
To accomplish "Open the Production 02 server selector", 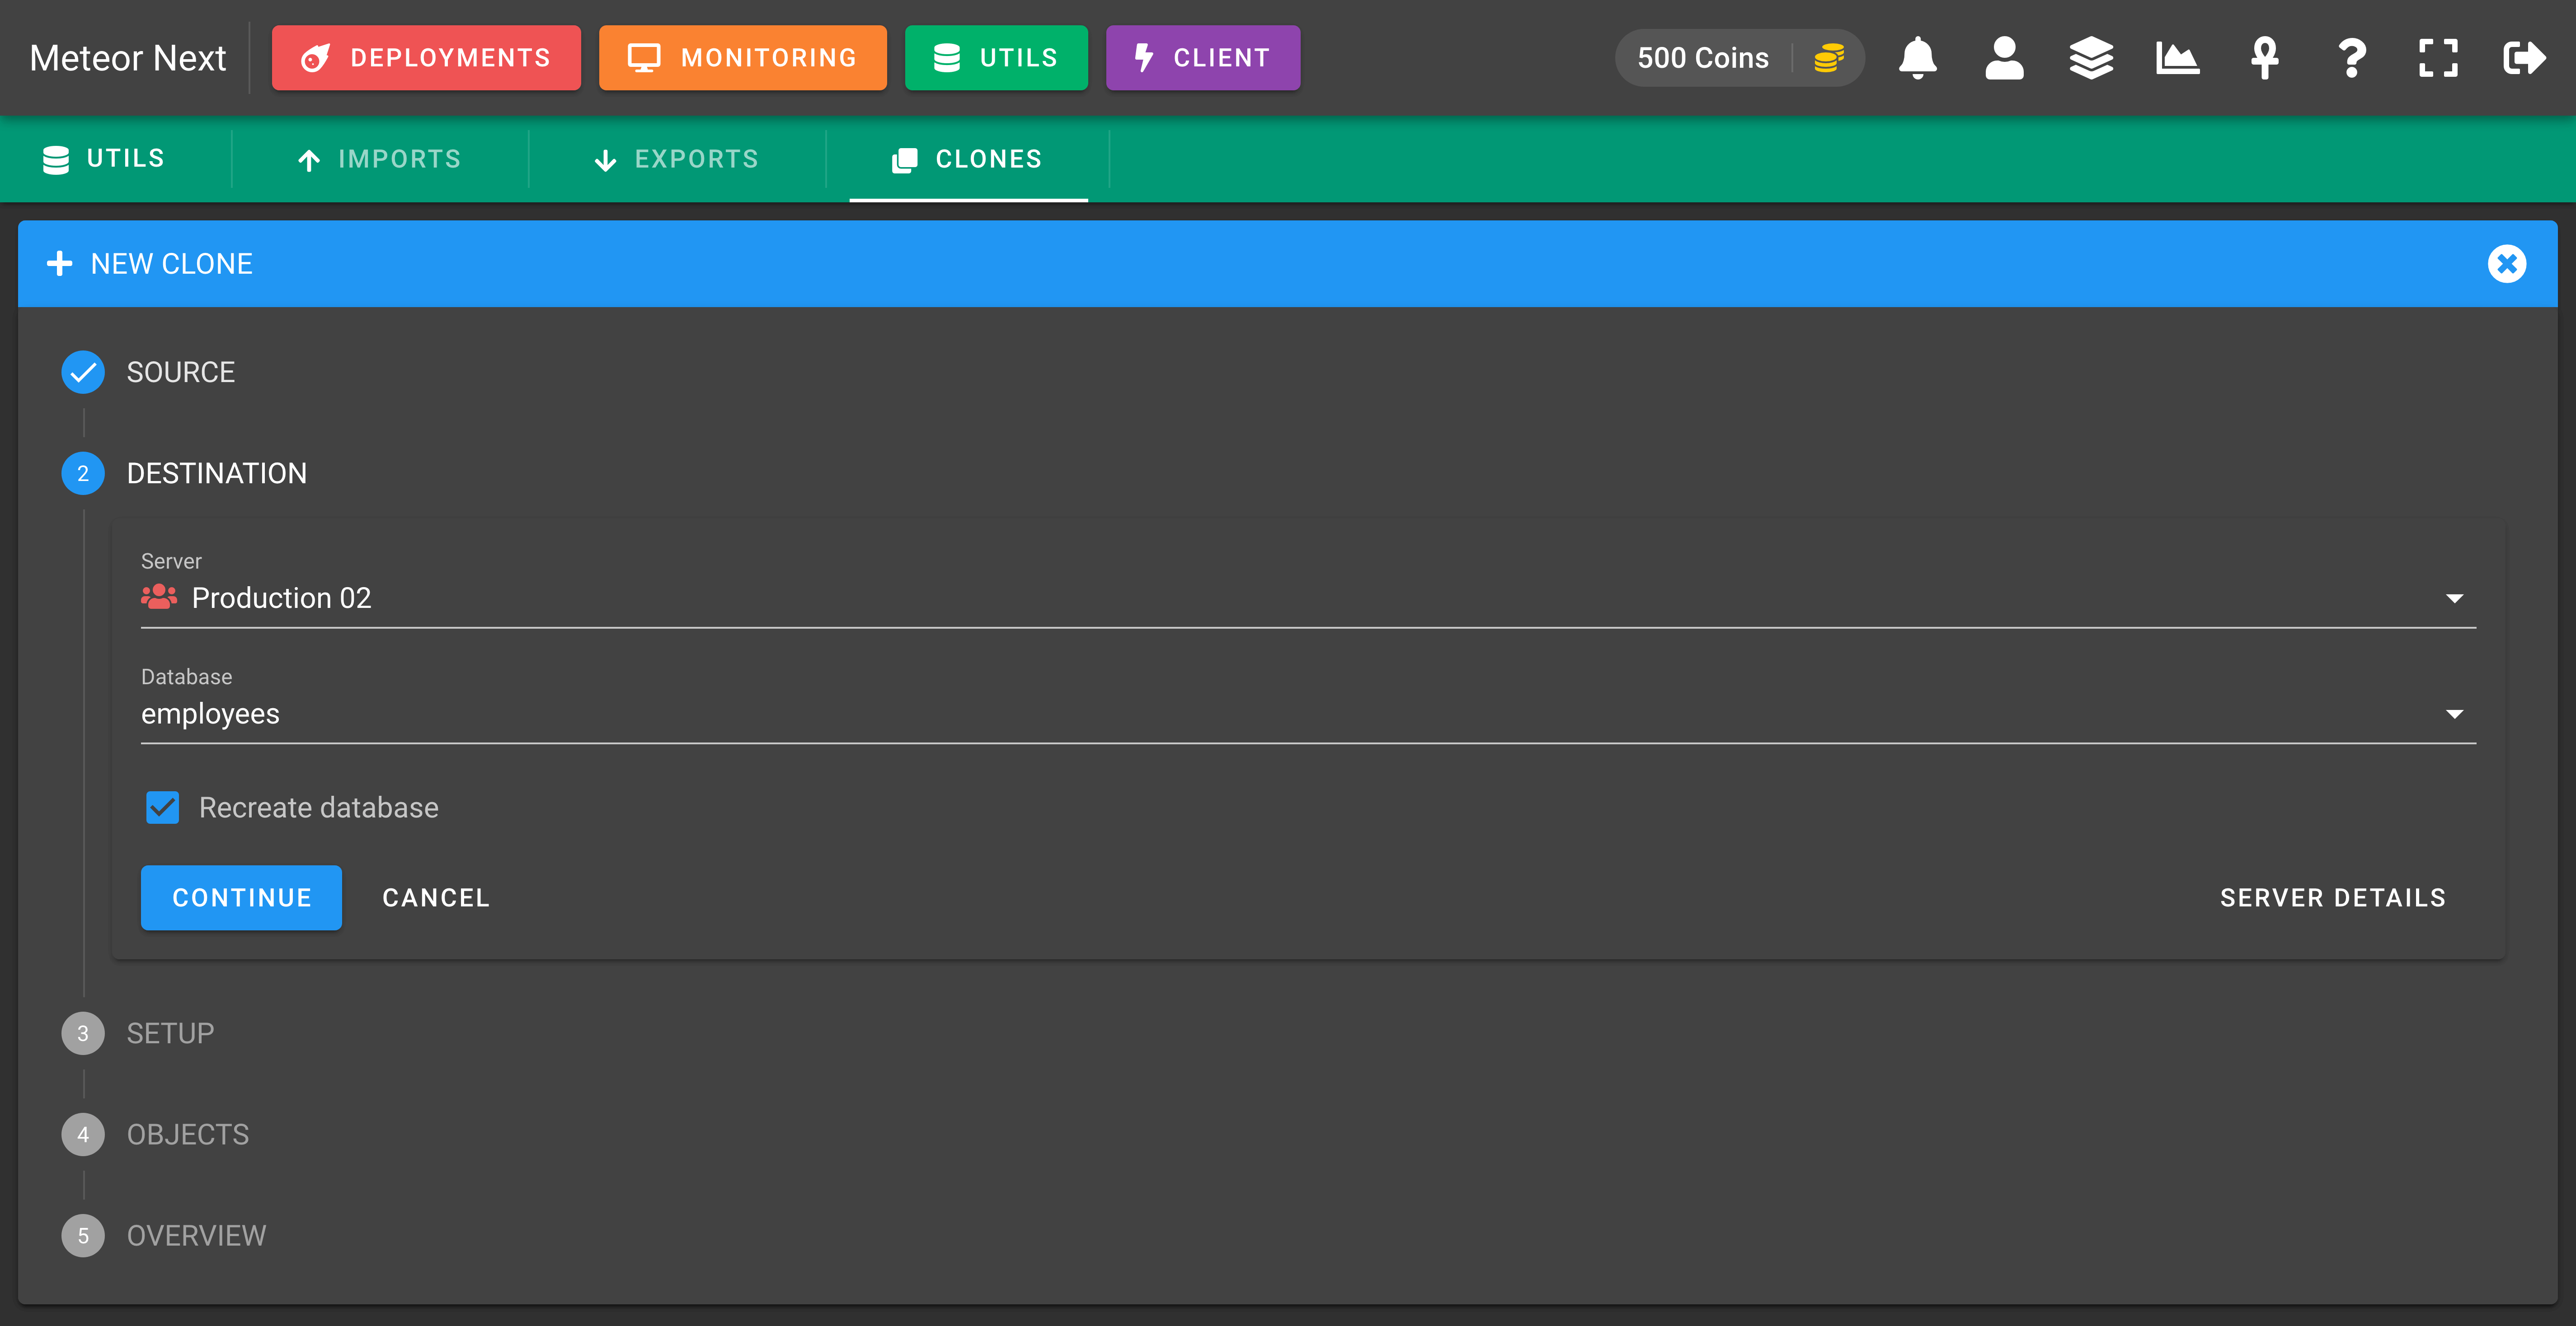I will (1308, 598).
